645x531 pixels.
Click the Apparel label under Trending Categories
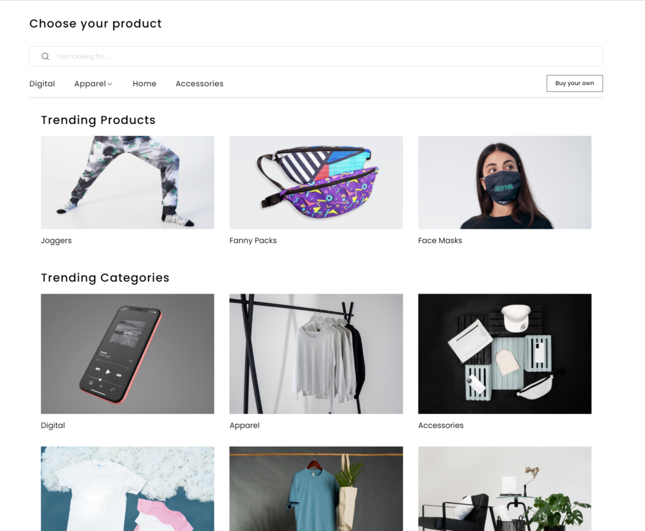click(244, 425)
